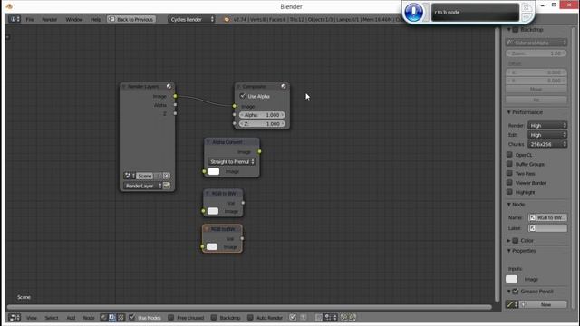
Task: Open the RenderLayer dropdown on Render Layers node
Action: point(143,186)
